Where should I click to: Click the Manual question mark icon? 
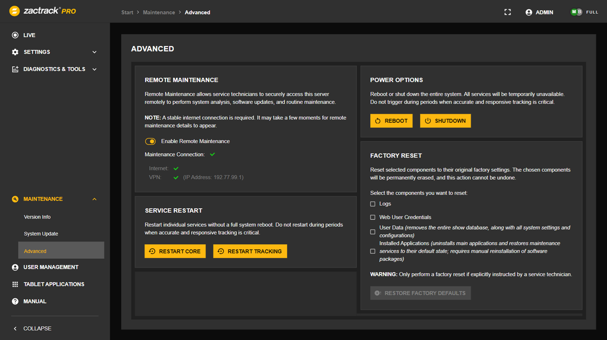[x=15, y=302]
